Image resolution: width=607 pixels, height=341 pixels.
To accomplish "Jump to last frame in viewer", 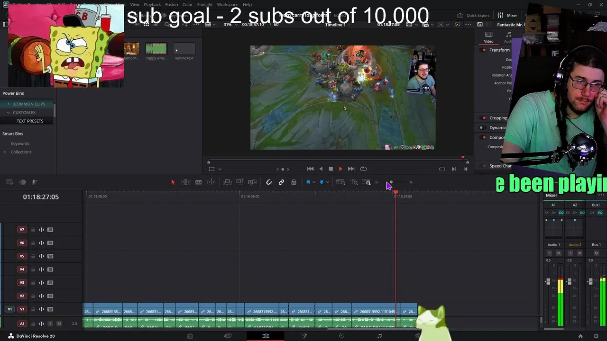I will click(351, 169).
